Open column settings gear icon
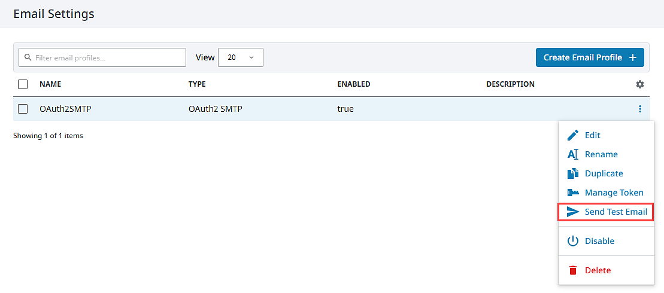The image size is (664, 293). 640,84
